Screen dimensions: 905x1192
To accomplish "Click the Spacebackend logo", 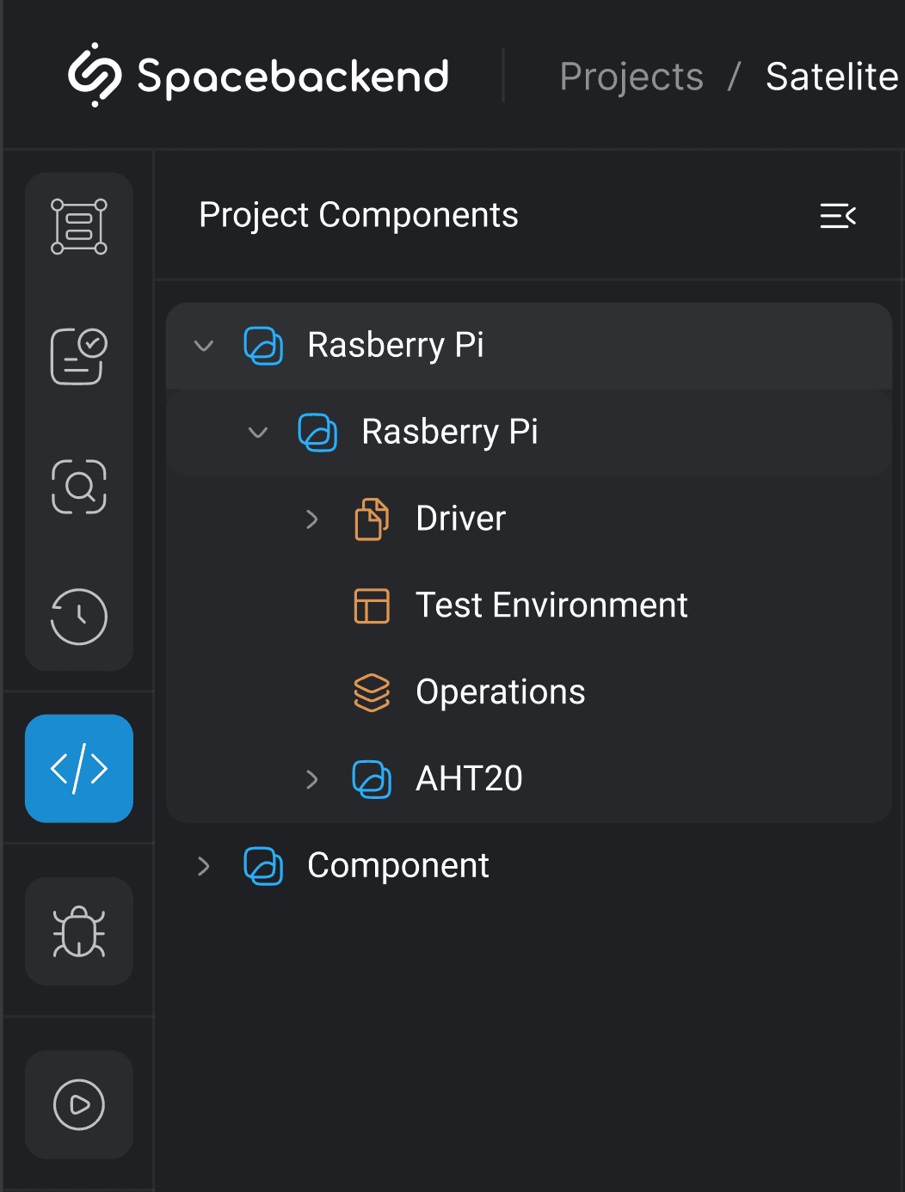I will (x=258, y=76).
